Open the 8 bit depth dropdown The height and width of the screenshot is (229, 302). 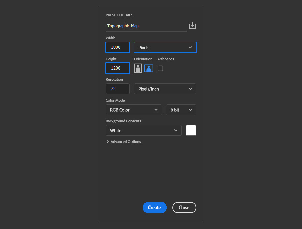(181, 110)
